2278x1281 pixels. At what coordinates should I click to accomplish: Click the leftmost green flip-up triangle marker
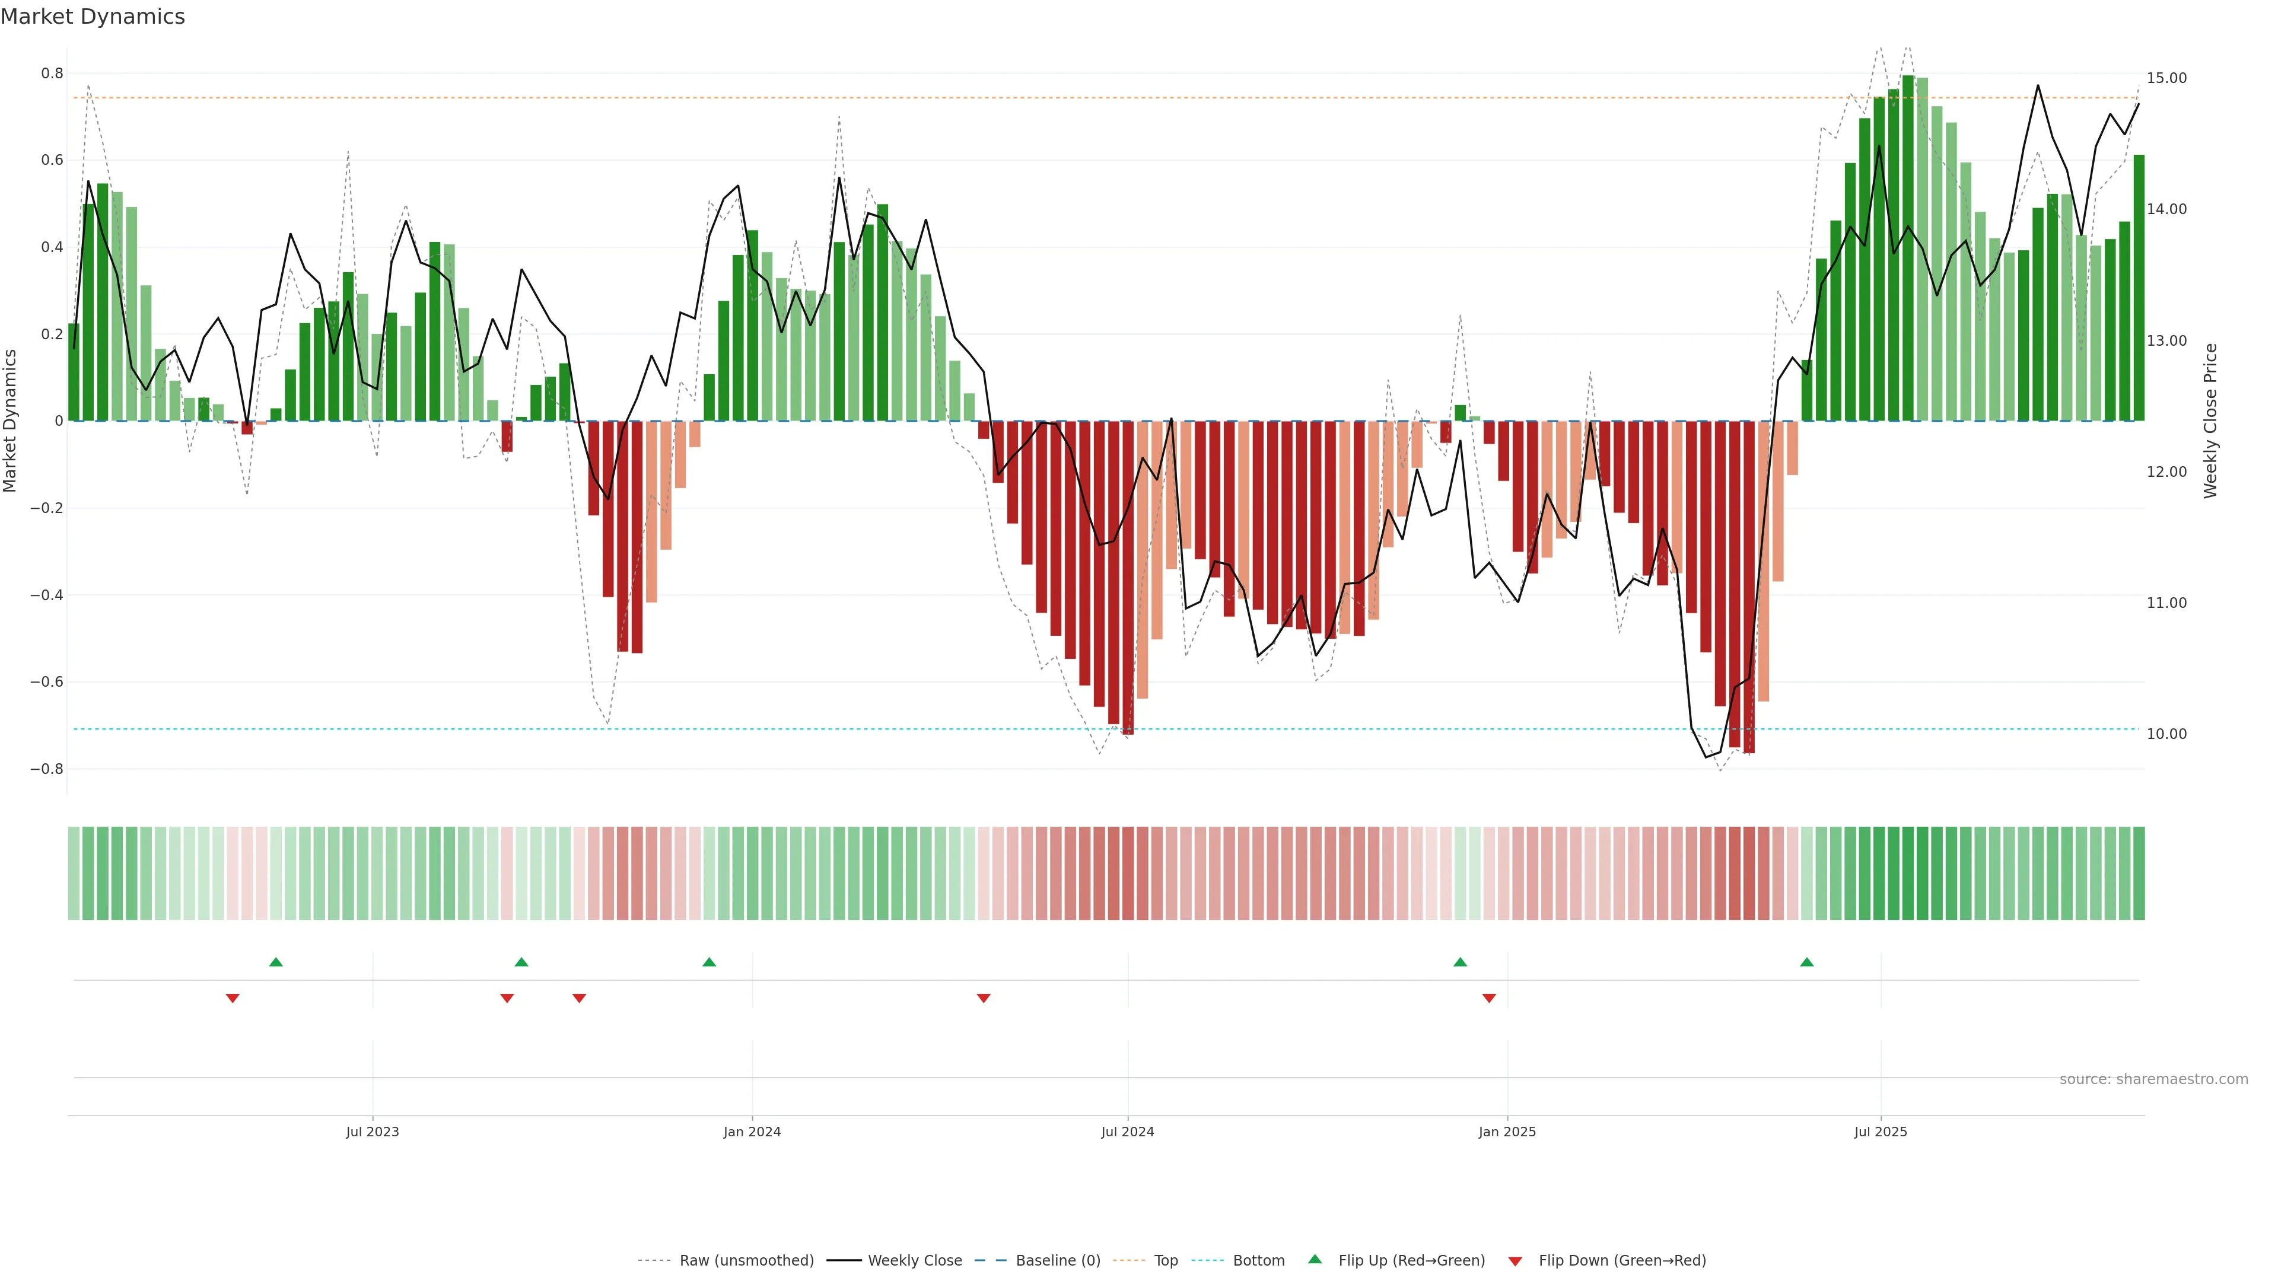tap(276, 962)
